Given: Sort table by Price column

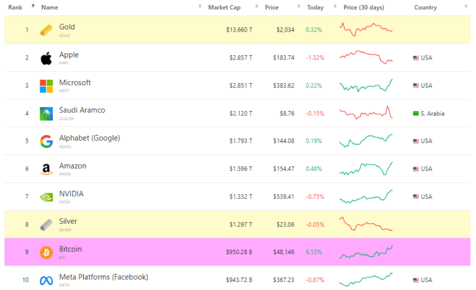Looking at the screenshot, I should (271, 7).
